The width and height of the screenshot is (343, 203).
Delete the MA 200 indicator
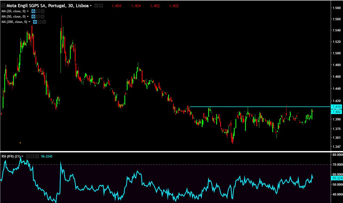tap(44, 22)
